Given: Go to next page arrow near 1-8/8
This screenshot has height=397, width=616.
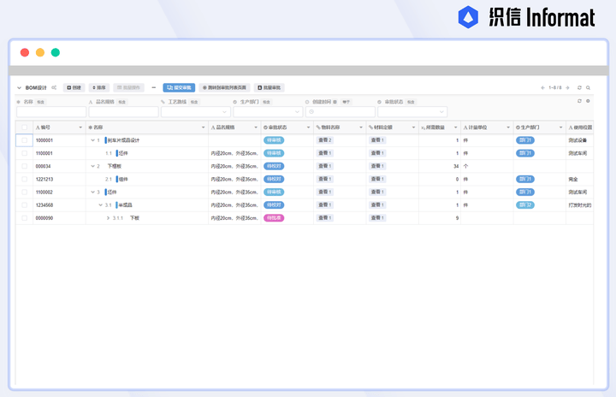Looking at the screenshot, I should pos(567,87).
